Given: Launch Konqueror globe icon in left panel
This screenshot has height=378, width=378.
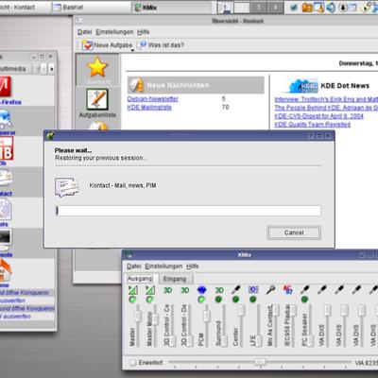Looking at the screenshot, I should pos(6,119).
